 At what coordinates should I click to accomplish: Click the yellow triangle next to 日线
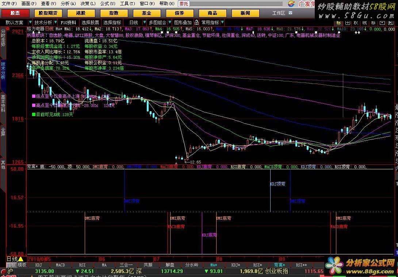pos(20,259)
